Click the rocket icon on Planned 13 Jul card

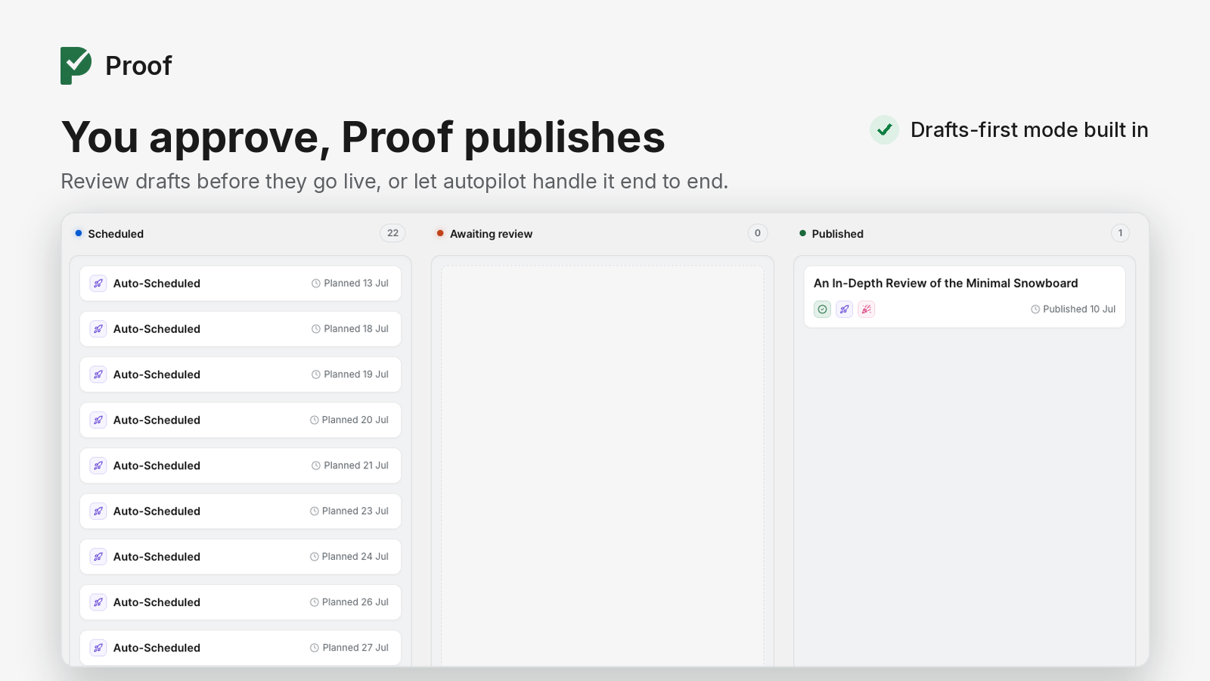pos(98,284)
